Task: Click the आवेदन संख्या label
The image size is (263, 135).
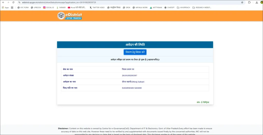Action: pyautogui.click(x=68, y=76)
